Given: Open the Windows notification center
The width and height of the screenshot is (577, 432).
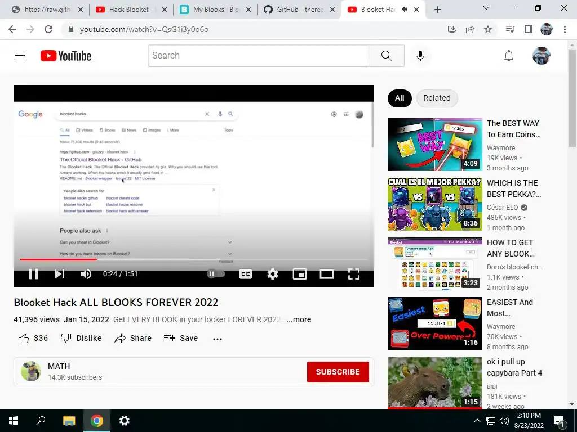Looking at the screenshot, I should tap(560, 421).
